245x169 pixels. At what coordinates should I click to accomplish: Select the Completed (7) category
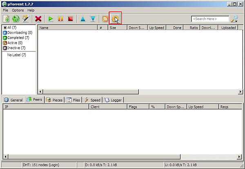pyautogui.click(x=16, y=38)
